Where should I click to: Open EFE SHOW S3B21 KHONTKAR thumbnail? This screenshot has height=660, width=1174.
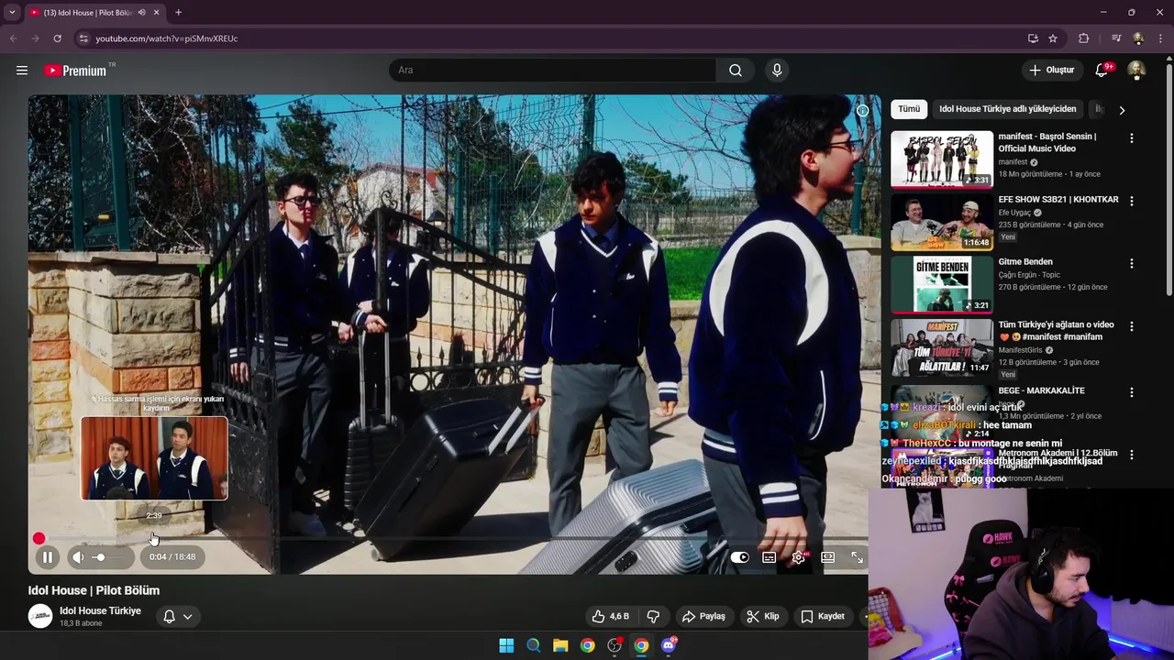coord(942,222)
